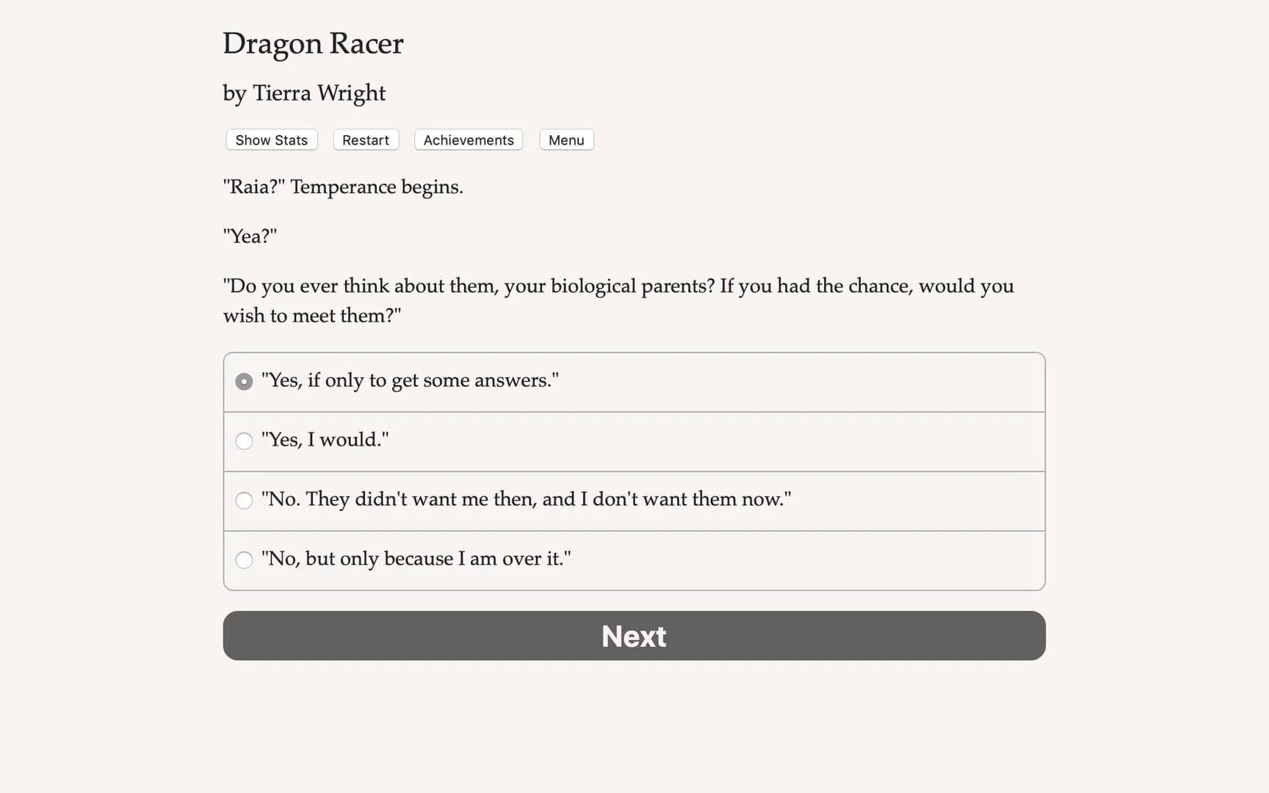Click the question about biological parents

pos(618,300)
